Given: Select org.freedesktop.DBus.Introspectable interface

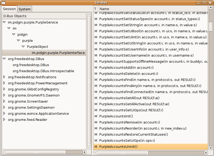Looking at the screenshot, I should [x=43, y=71].
